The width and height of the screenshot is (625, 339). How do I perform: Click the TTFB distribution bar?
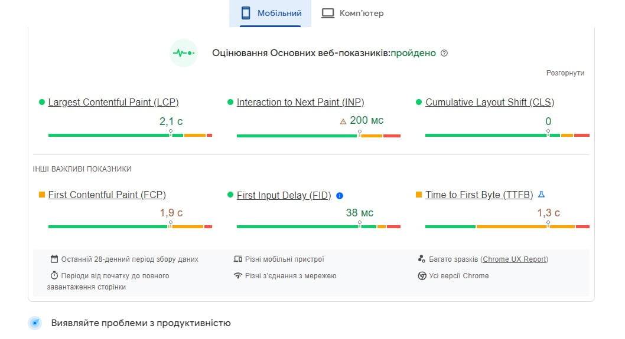pos(507,227)
